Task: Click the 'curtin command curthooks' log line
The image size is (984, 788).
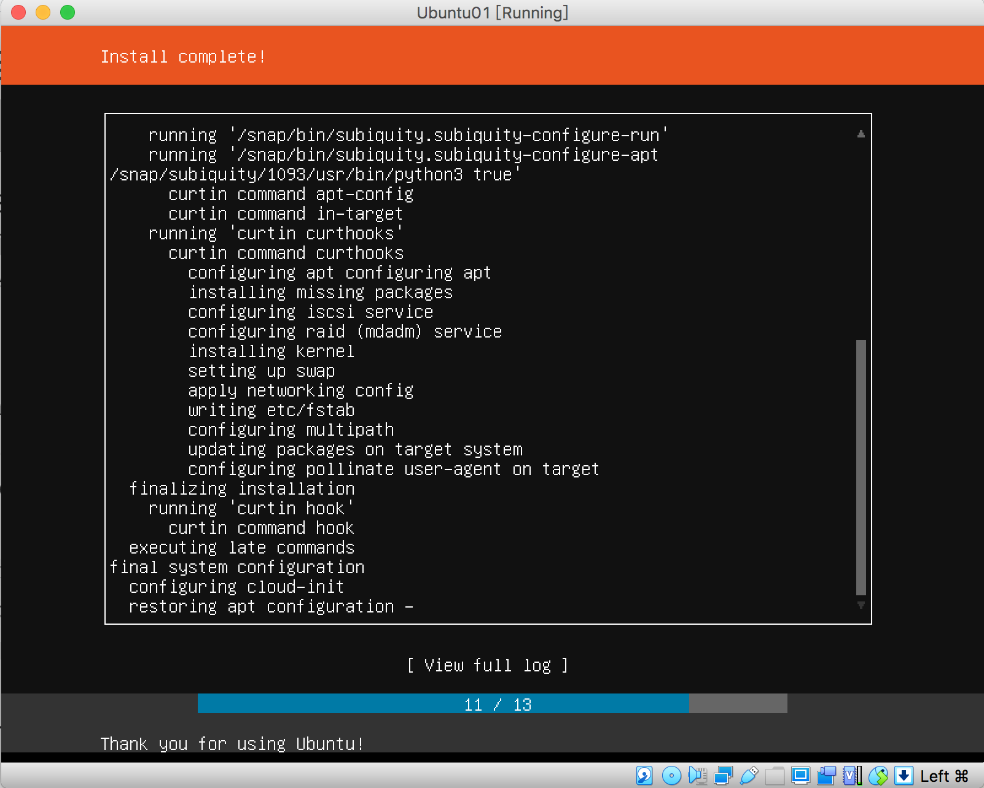Action: tap(286, 253)
